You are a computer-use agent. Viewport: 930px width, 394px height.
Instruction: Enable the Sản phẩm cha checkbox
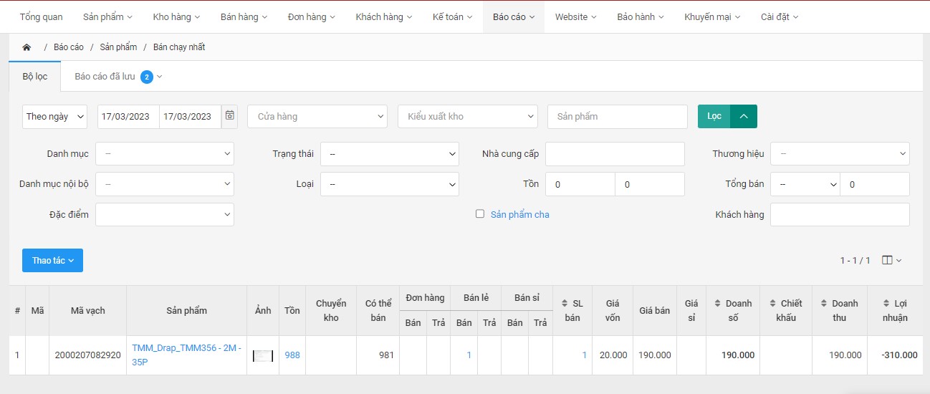pos(480,213)
